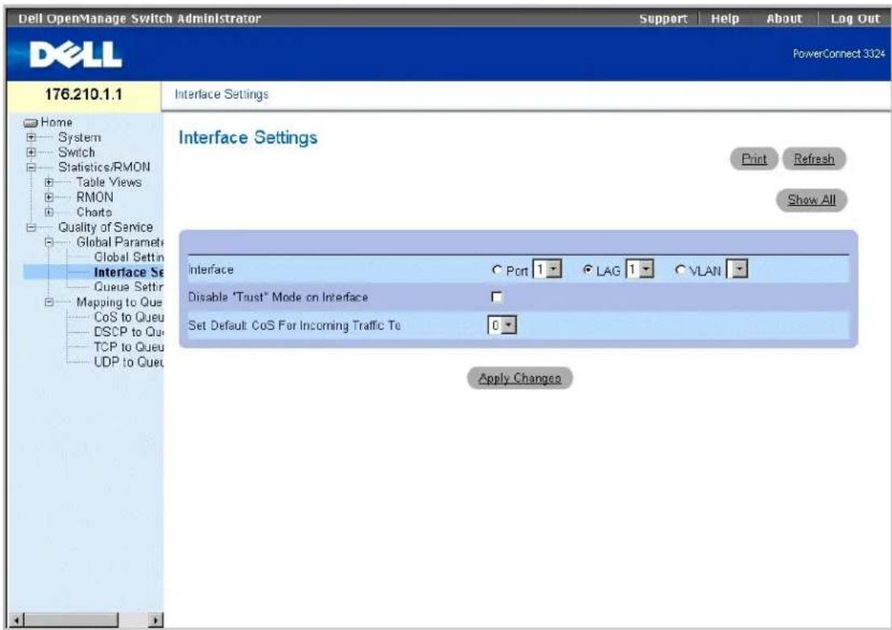The height and width of the screenshot is (630, 892).
Task: Expand the Table Views node
Action: (49, 183)
